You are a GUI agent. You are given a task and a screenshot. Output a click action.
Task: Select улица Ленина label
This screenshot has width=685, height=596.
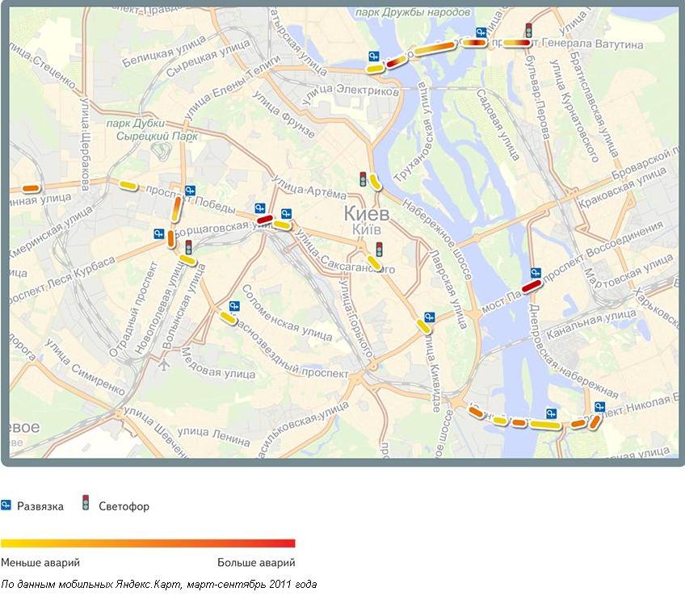click(x=214, y=437)
